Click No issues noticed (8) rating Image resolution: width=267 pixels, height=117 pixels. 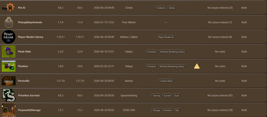(x=220, y=37)
